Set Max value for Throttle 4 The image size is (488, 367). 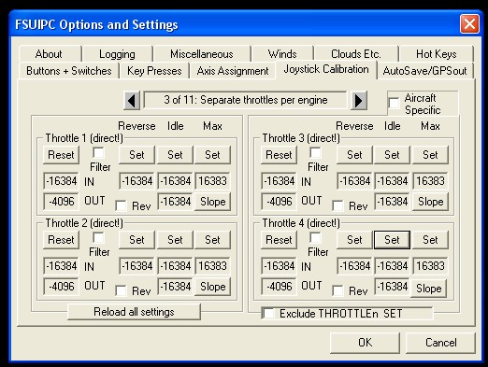tap(430, 240)
